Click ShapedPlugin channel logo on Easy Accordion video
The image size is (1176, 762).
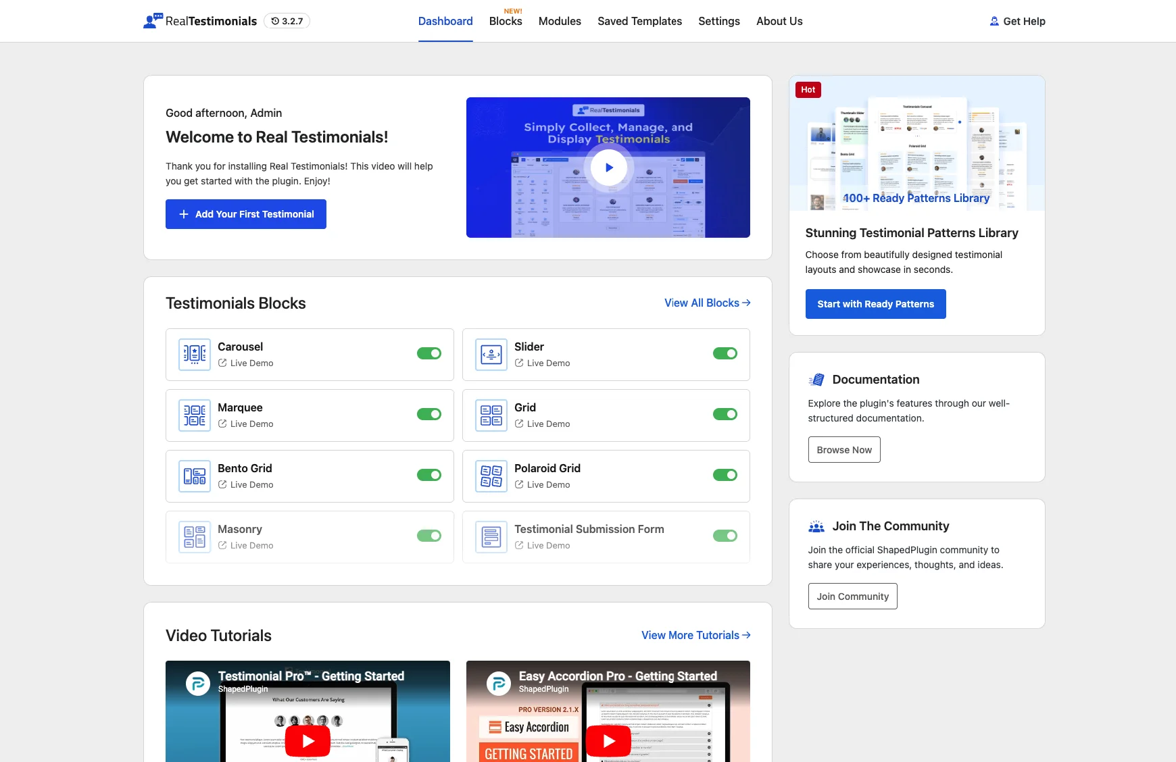tap(499, 684)
